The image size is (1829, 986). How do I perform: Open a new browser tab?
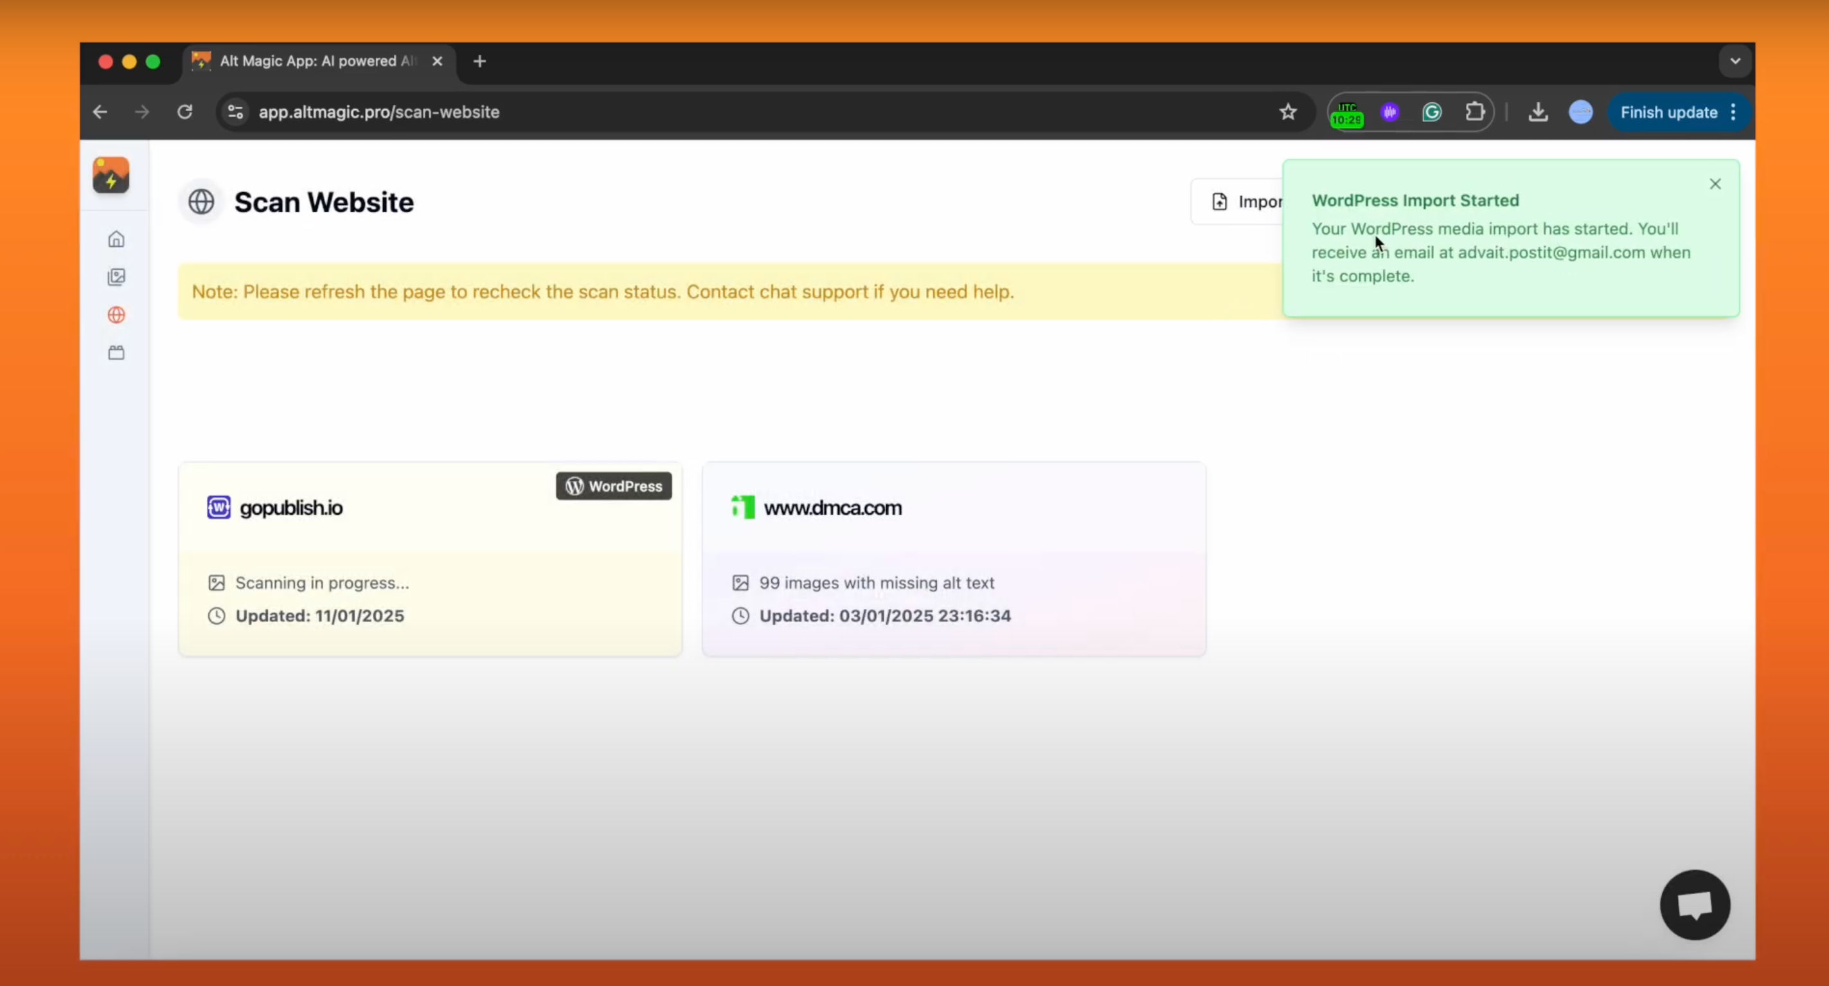click(x=480, y=62)
